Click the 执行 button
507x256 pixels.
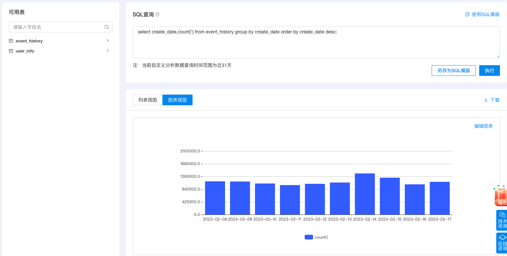pos(490,71)
